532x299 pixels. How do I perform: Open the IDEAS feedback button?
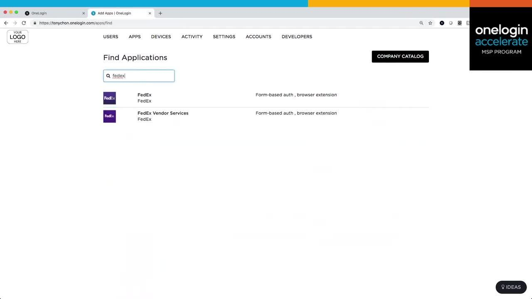tap(511, 287)
